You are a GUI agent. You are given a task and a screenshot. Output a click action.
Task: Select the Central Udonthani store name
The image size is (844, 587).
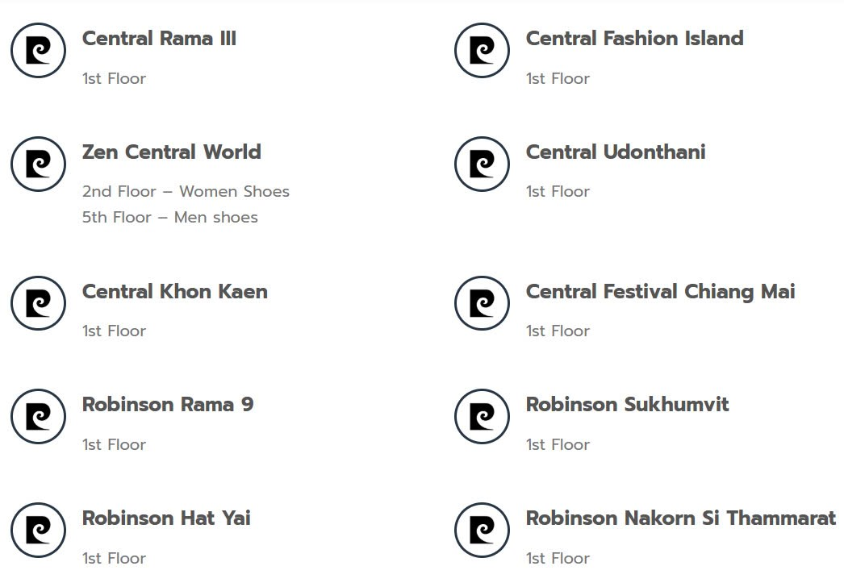click(616, 152)
